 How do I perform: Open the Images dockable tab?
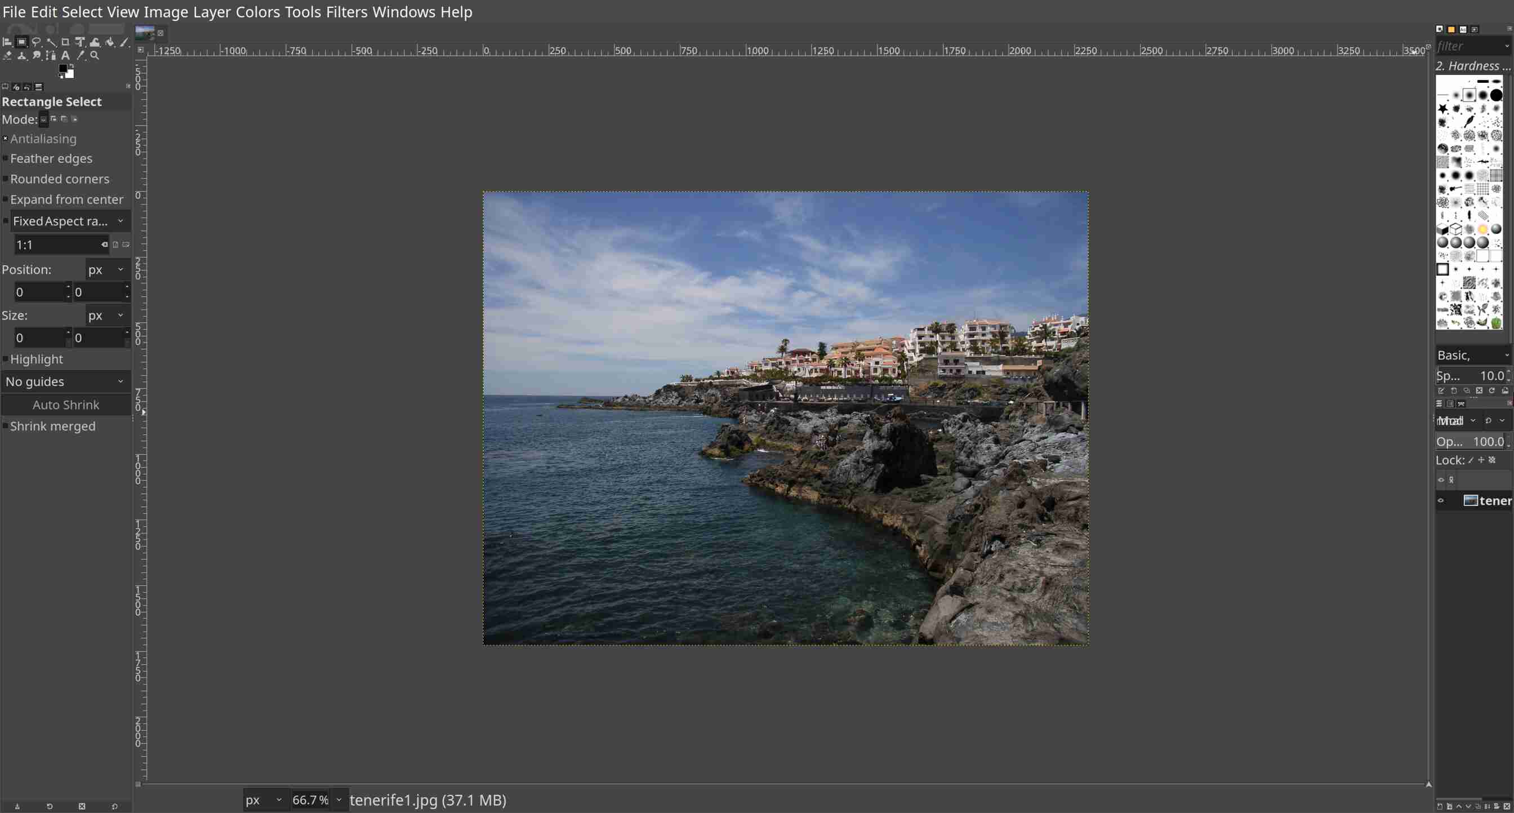(39, 87)
